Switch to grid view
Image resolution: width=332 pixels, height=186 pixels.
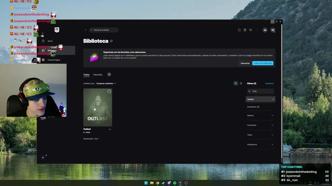tap(236, 83)
